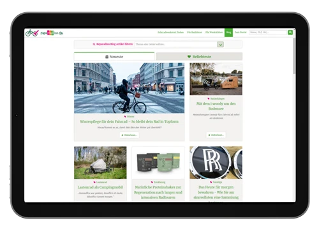The image size is (319, 230).
Task: Switch to the Beliebteste tab
Action: click(199, 56)
